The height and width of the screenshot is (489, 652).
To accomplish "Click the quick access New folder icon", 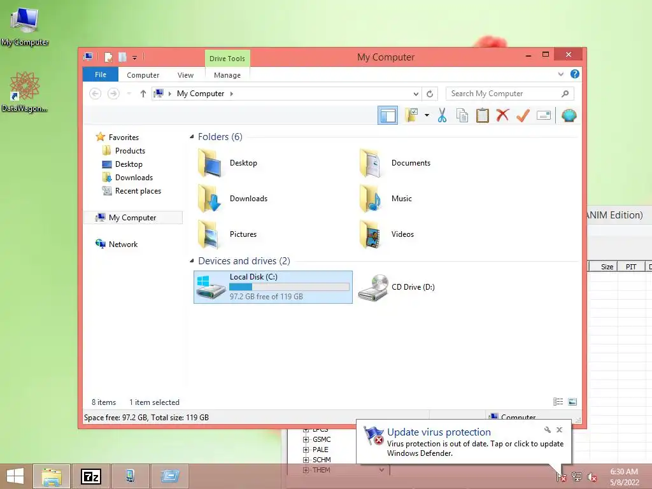I will (x=122, y=57).
